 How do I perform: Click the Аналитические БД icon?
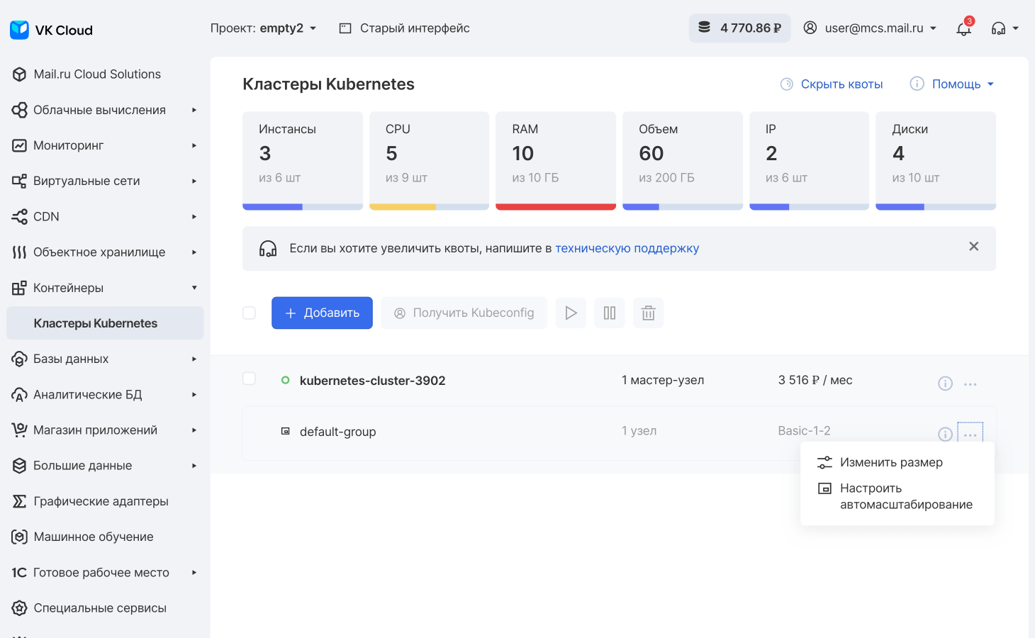pyautogui.click(x=20, y=394)
